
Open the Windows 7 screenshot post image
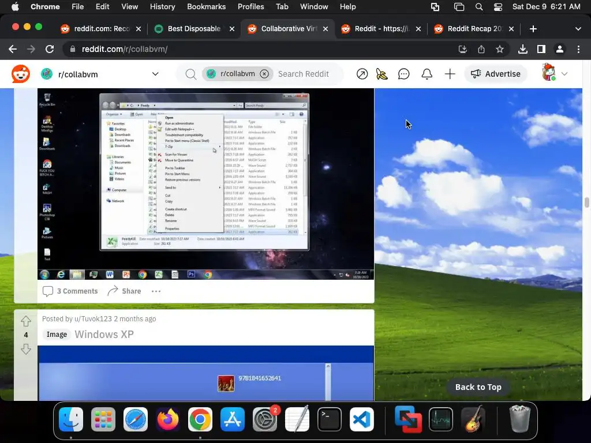point(206,184)
